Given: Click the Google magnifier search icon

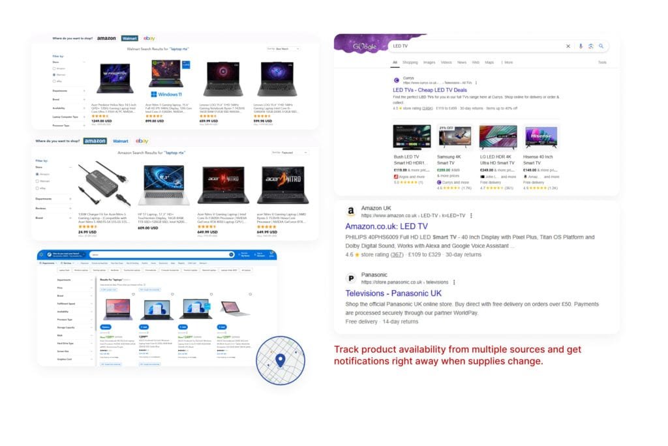Looking at the screenshot, I should (601, 46).
